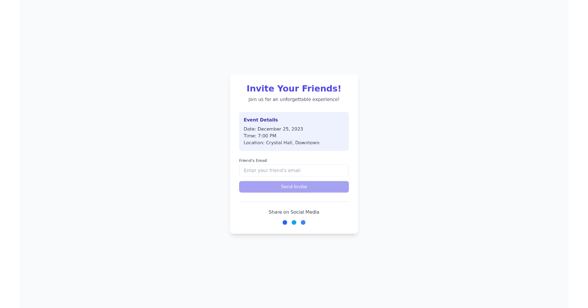588x308 pixels.
Task: Tap the center blue circle below Share on Social Media
Action: click(294, 222)
